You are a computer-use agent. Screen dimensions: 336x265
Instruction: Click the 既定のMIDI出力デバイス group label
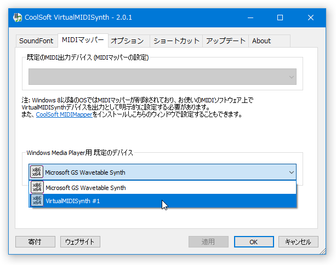pos(88,57)
